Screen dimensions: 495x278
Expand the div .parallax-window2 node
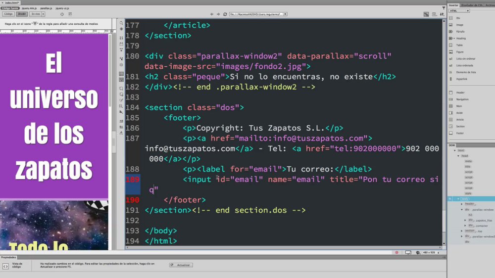coord(462,236)
